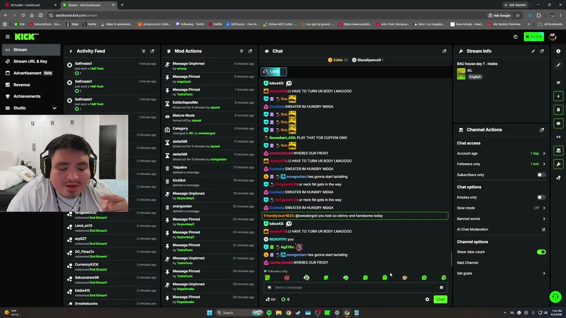The width and height of the screenshot is (566, 318).
Task: Click the Kick logo
Action: (27, 37)
